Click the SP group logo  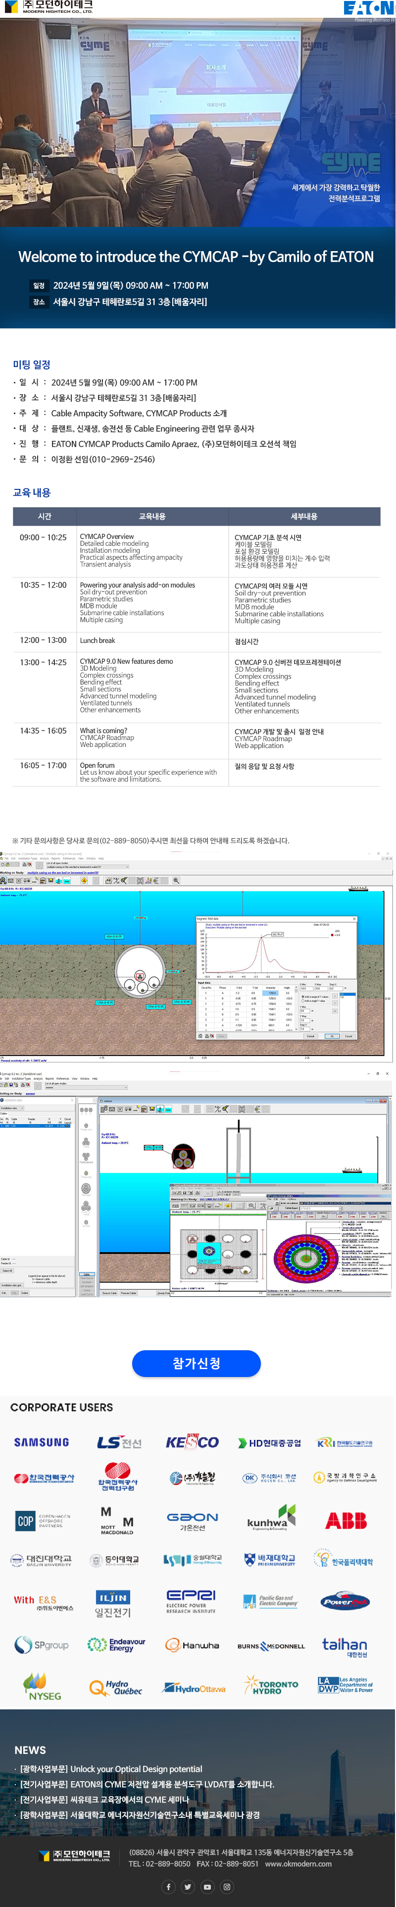point(42,1645)
